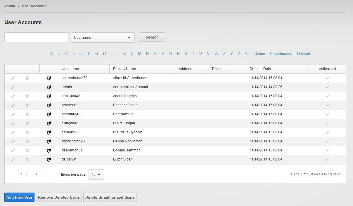Click the Display Name column header
This screenshot has height=206, width=353.
pos(142,69)
